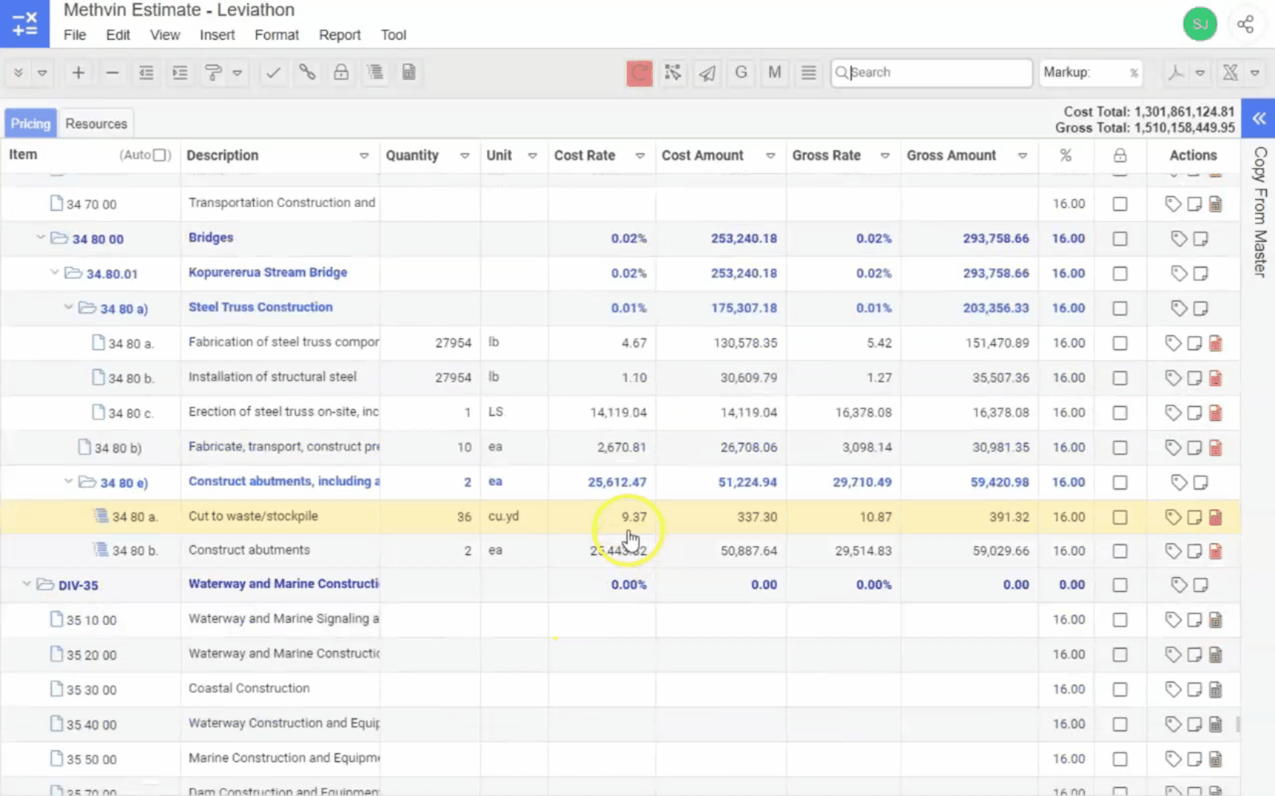The width and height of the screenshot is (1275, 796).
Task: Click the link chain toolbar icon
Action: click(307, 72)
